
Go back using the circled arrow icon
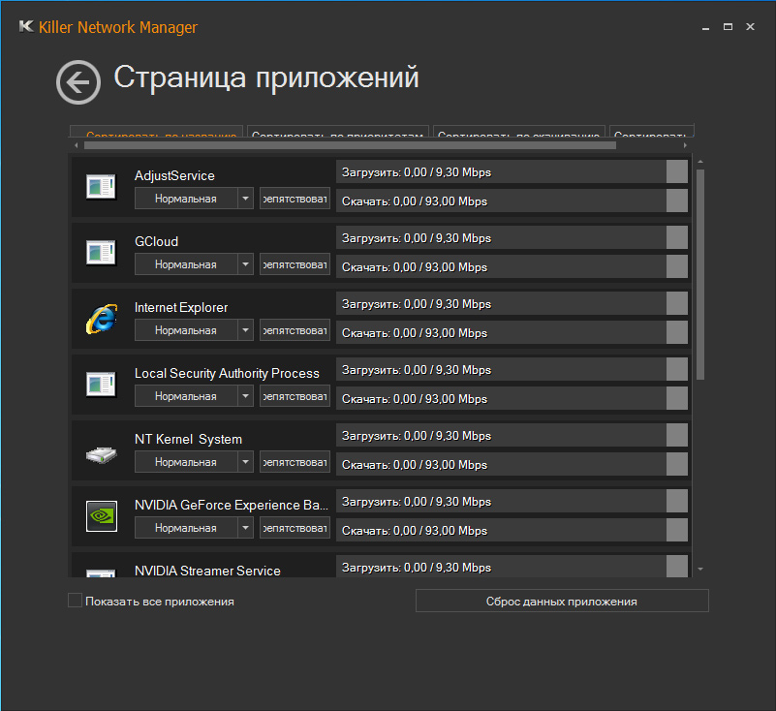click(78, 82)
